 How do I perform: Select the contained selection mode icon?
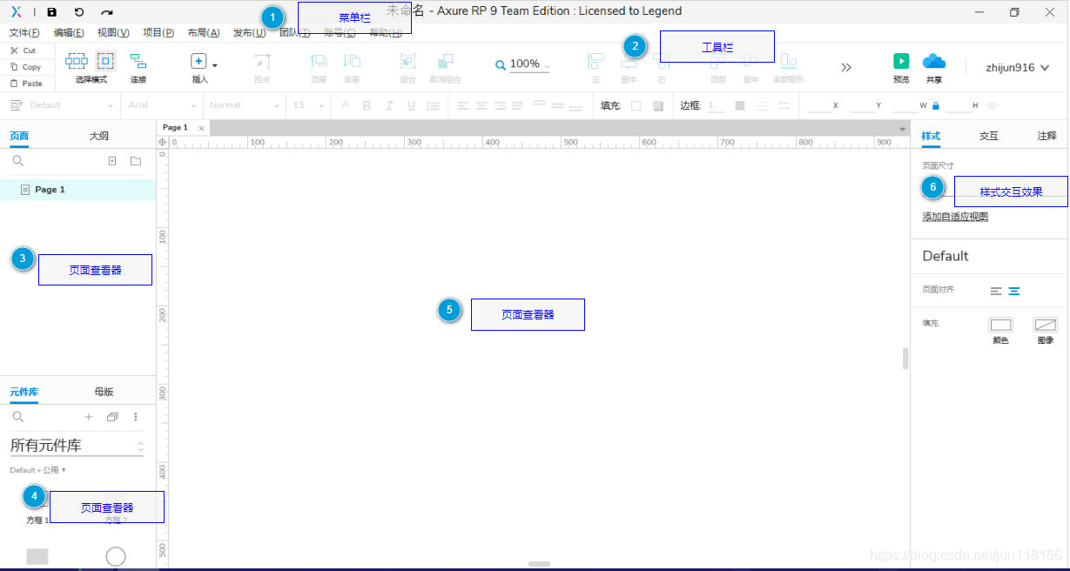(x=105, y=61)
